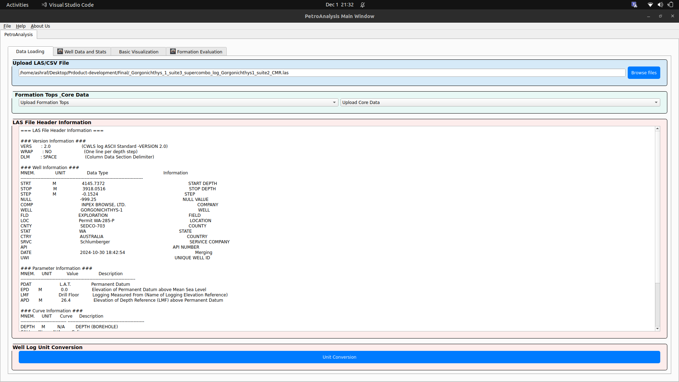Open the Activities overview
This screenshot has width=679, height=382.
(x=17, y=5)
